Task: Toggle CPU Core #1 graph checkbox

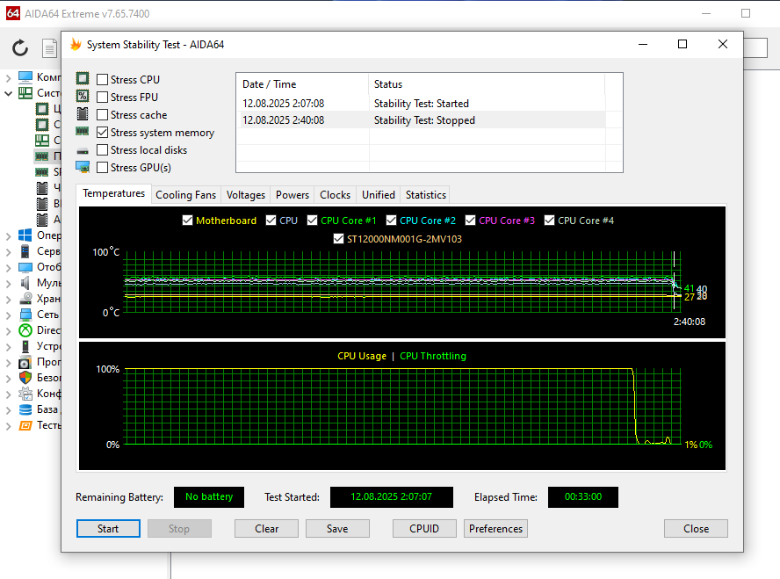Action: pos(312,221)
